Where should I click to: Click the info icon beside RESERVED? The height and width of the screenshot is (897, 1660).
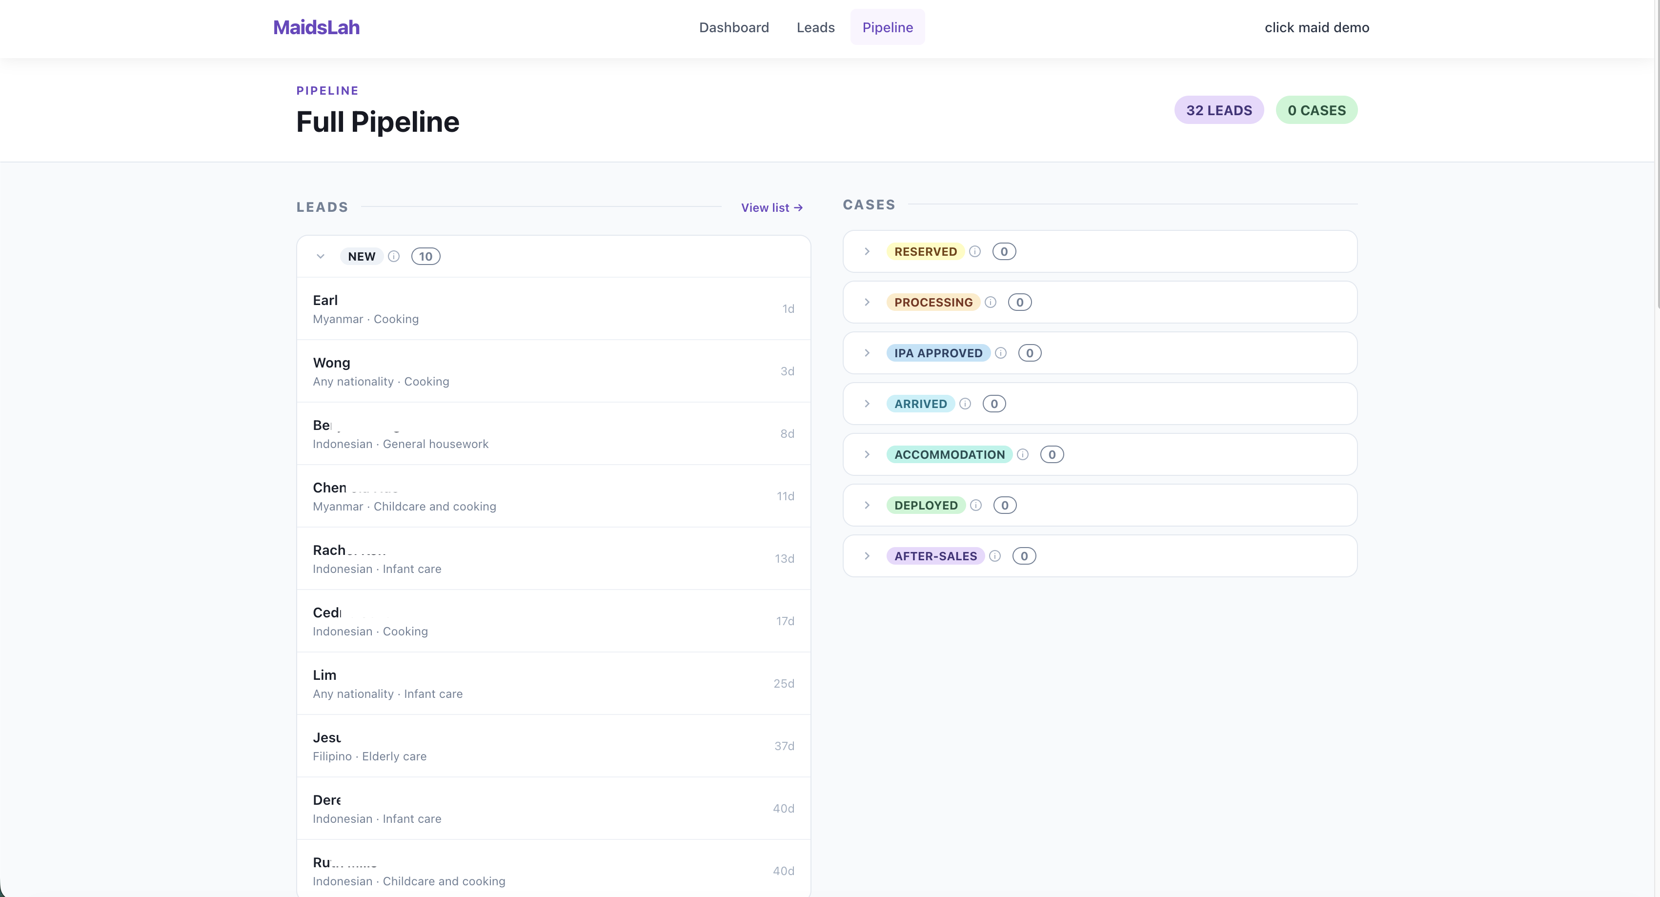975,251
